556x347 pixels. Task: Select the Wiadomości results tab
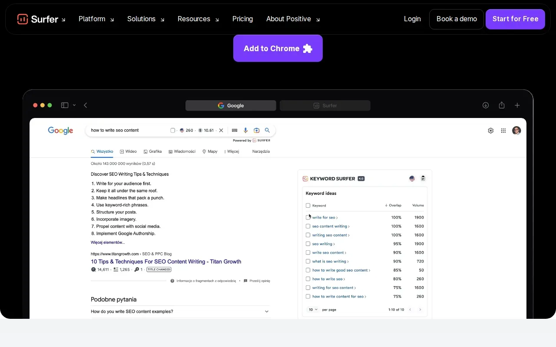coord(182,151)
